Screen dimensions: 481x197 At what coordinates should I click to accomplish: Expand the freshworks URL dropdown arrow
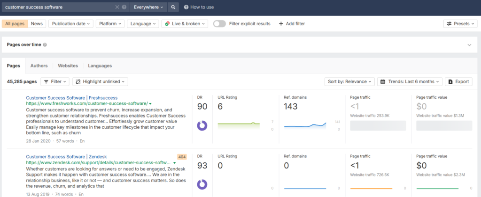[150, 104]
